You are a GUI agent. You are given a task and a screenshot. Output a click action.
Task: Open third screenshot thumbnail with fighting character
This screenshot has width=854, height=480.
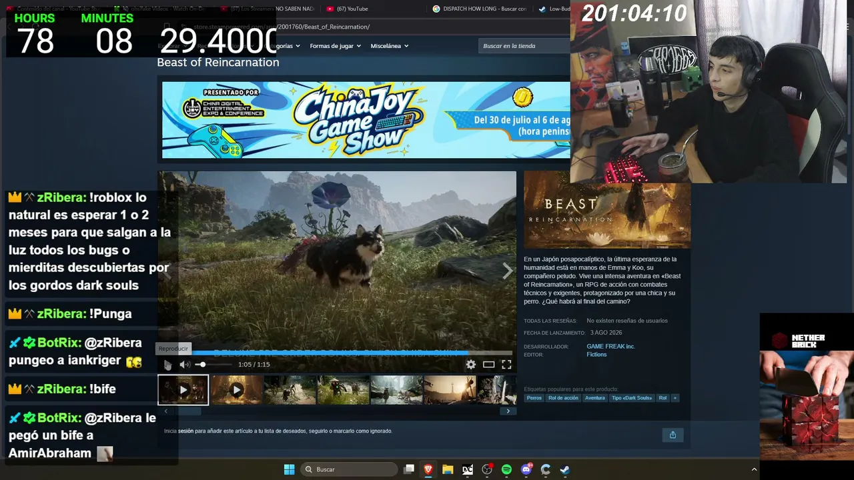[x=290, y=390]
